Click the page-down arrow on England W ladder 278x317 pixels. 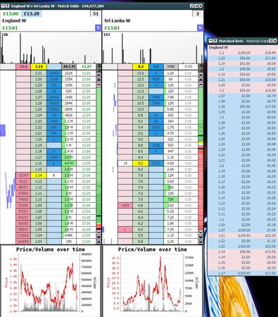(x=99, y=232)
